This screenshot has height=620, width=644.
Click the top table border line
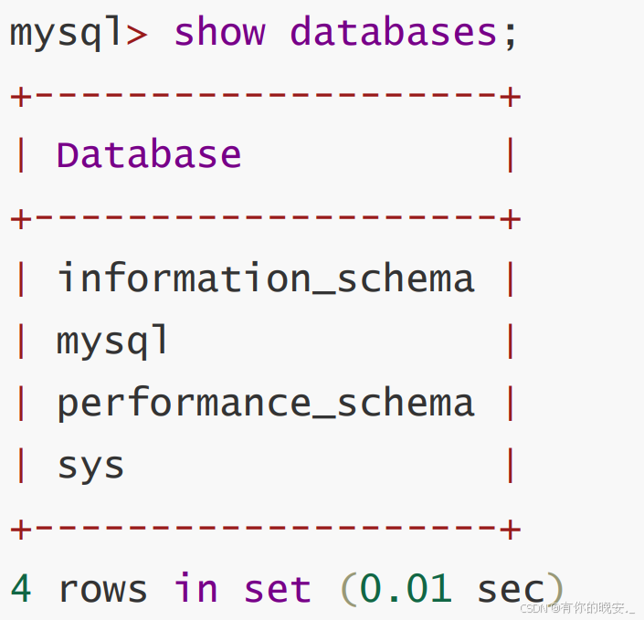pos(265,97)
